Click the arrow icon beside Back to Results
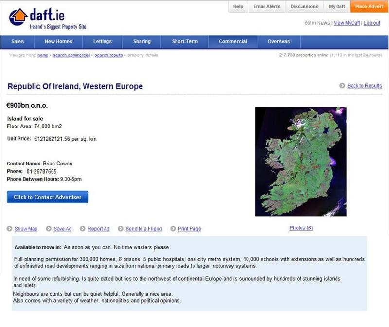Image resolution: width=389 pixels, height=327 pixels. [x=342, y=86]
